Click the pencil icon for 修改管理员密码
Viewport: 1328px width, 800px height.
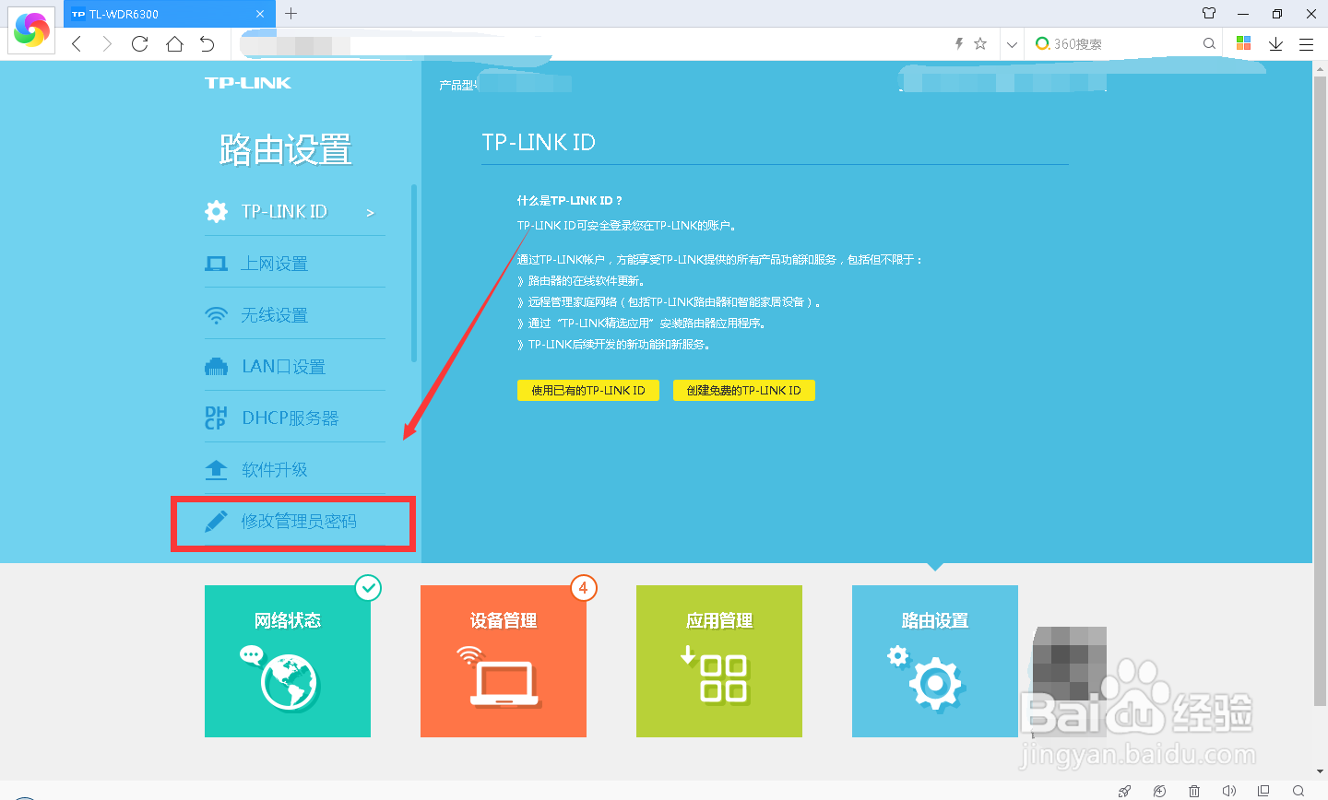[x=216, y=522]
